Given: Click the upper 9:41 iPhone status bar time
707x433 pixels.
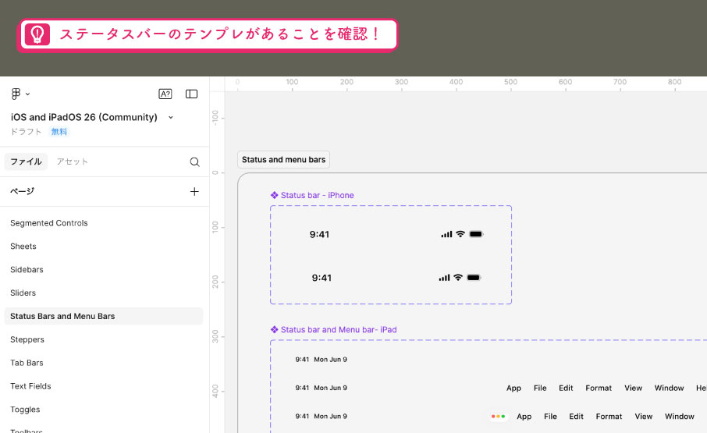Looking at the screenshot, I should (x=319, y=234).
